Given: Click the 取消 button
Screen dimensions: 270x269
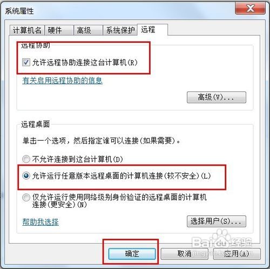Looking at the screenshot, I should 185,254.
